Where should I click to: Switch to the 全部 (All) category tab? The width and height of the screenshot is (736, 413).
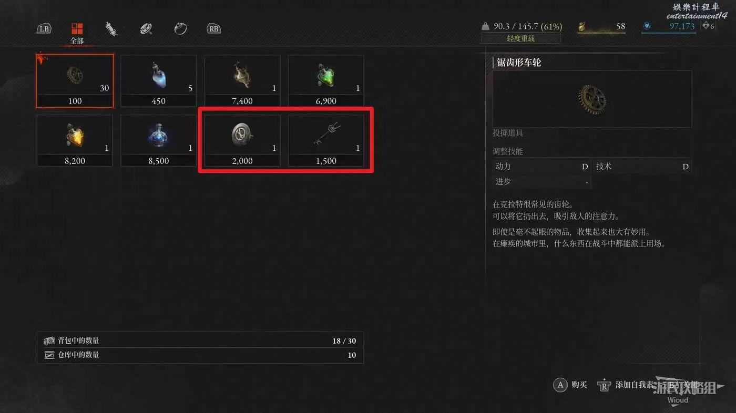point(77,33)
